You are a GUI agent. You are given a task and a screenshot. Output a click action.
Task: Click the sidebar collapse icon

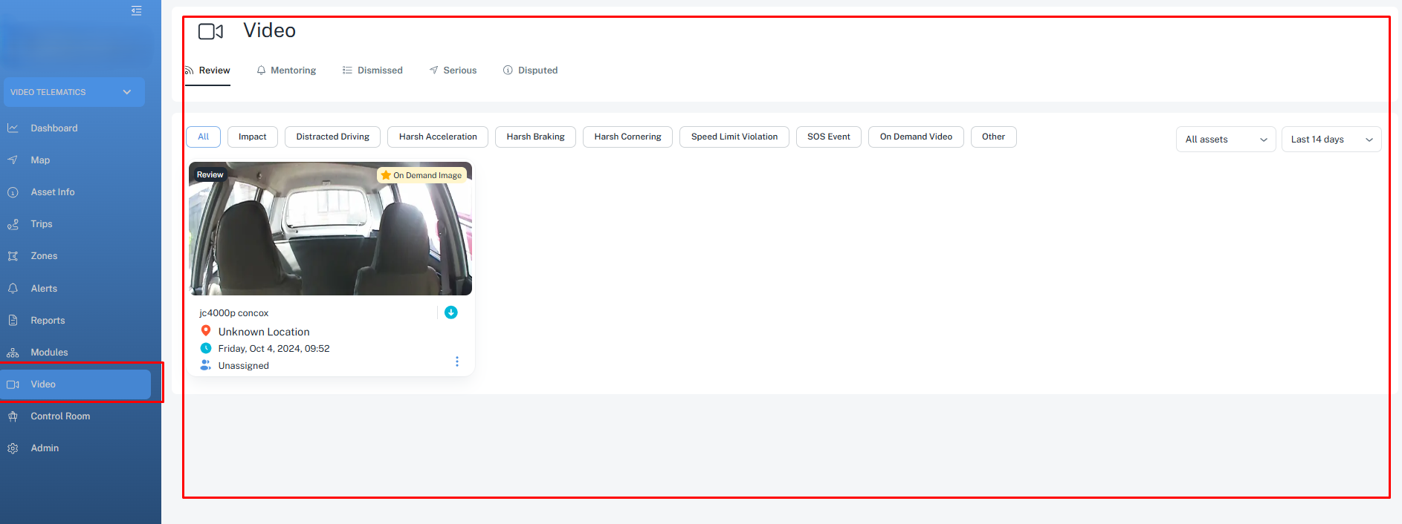point(136,10)
